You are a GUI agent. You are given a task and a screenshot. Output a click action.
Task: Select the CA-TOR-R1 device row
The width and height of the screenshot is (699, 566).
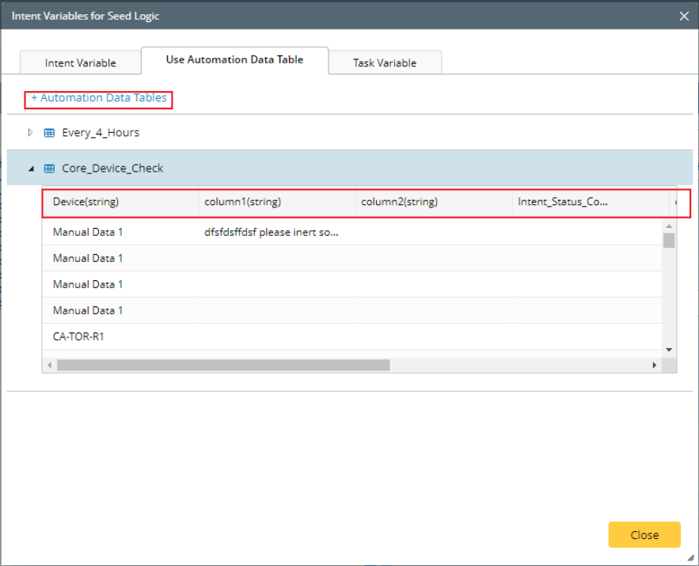[x=79, y=336]
